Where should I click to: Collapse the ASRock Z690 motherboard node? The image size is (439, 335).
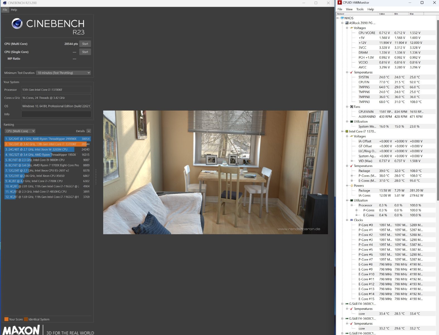tap(342, 23)
